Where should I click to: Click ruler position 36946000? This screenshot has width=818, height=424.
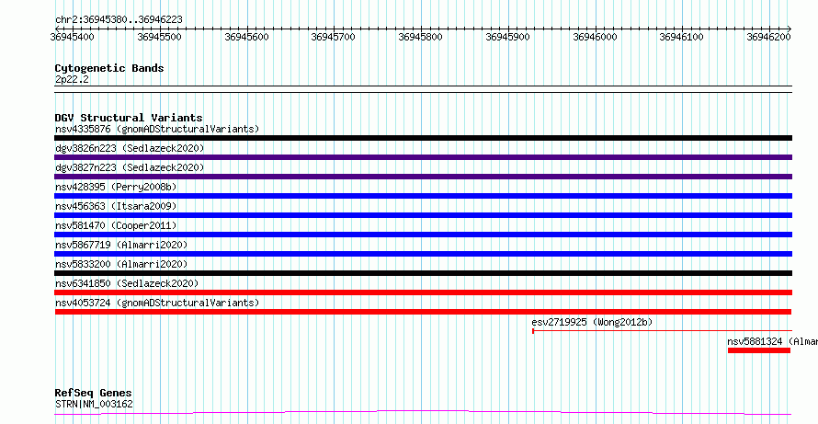click(x=595, y=37)
